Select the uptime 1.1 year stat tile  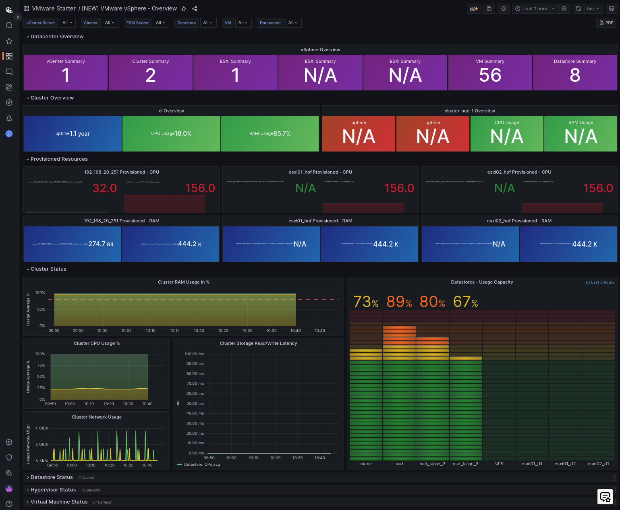coord(73,134)
